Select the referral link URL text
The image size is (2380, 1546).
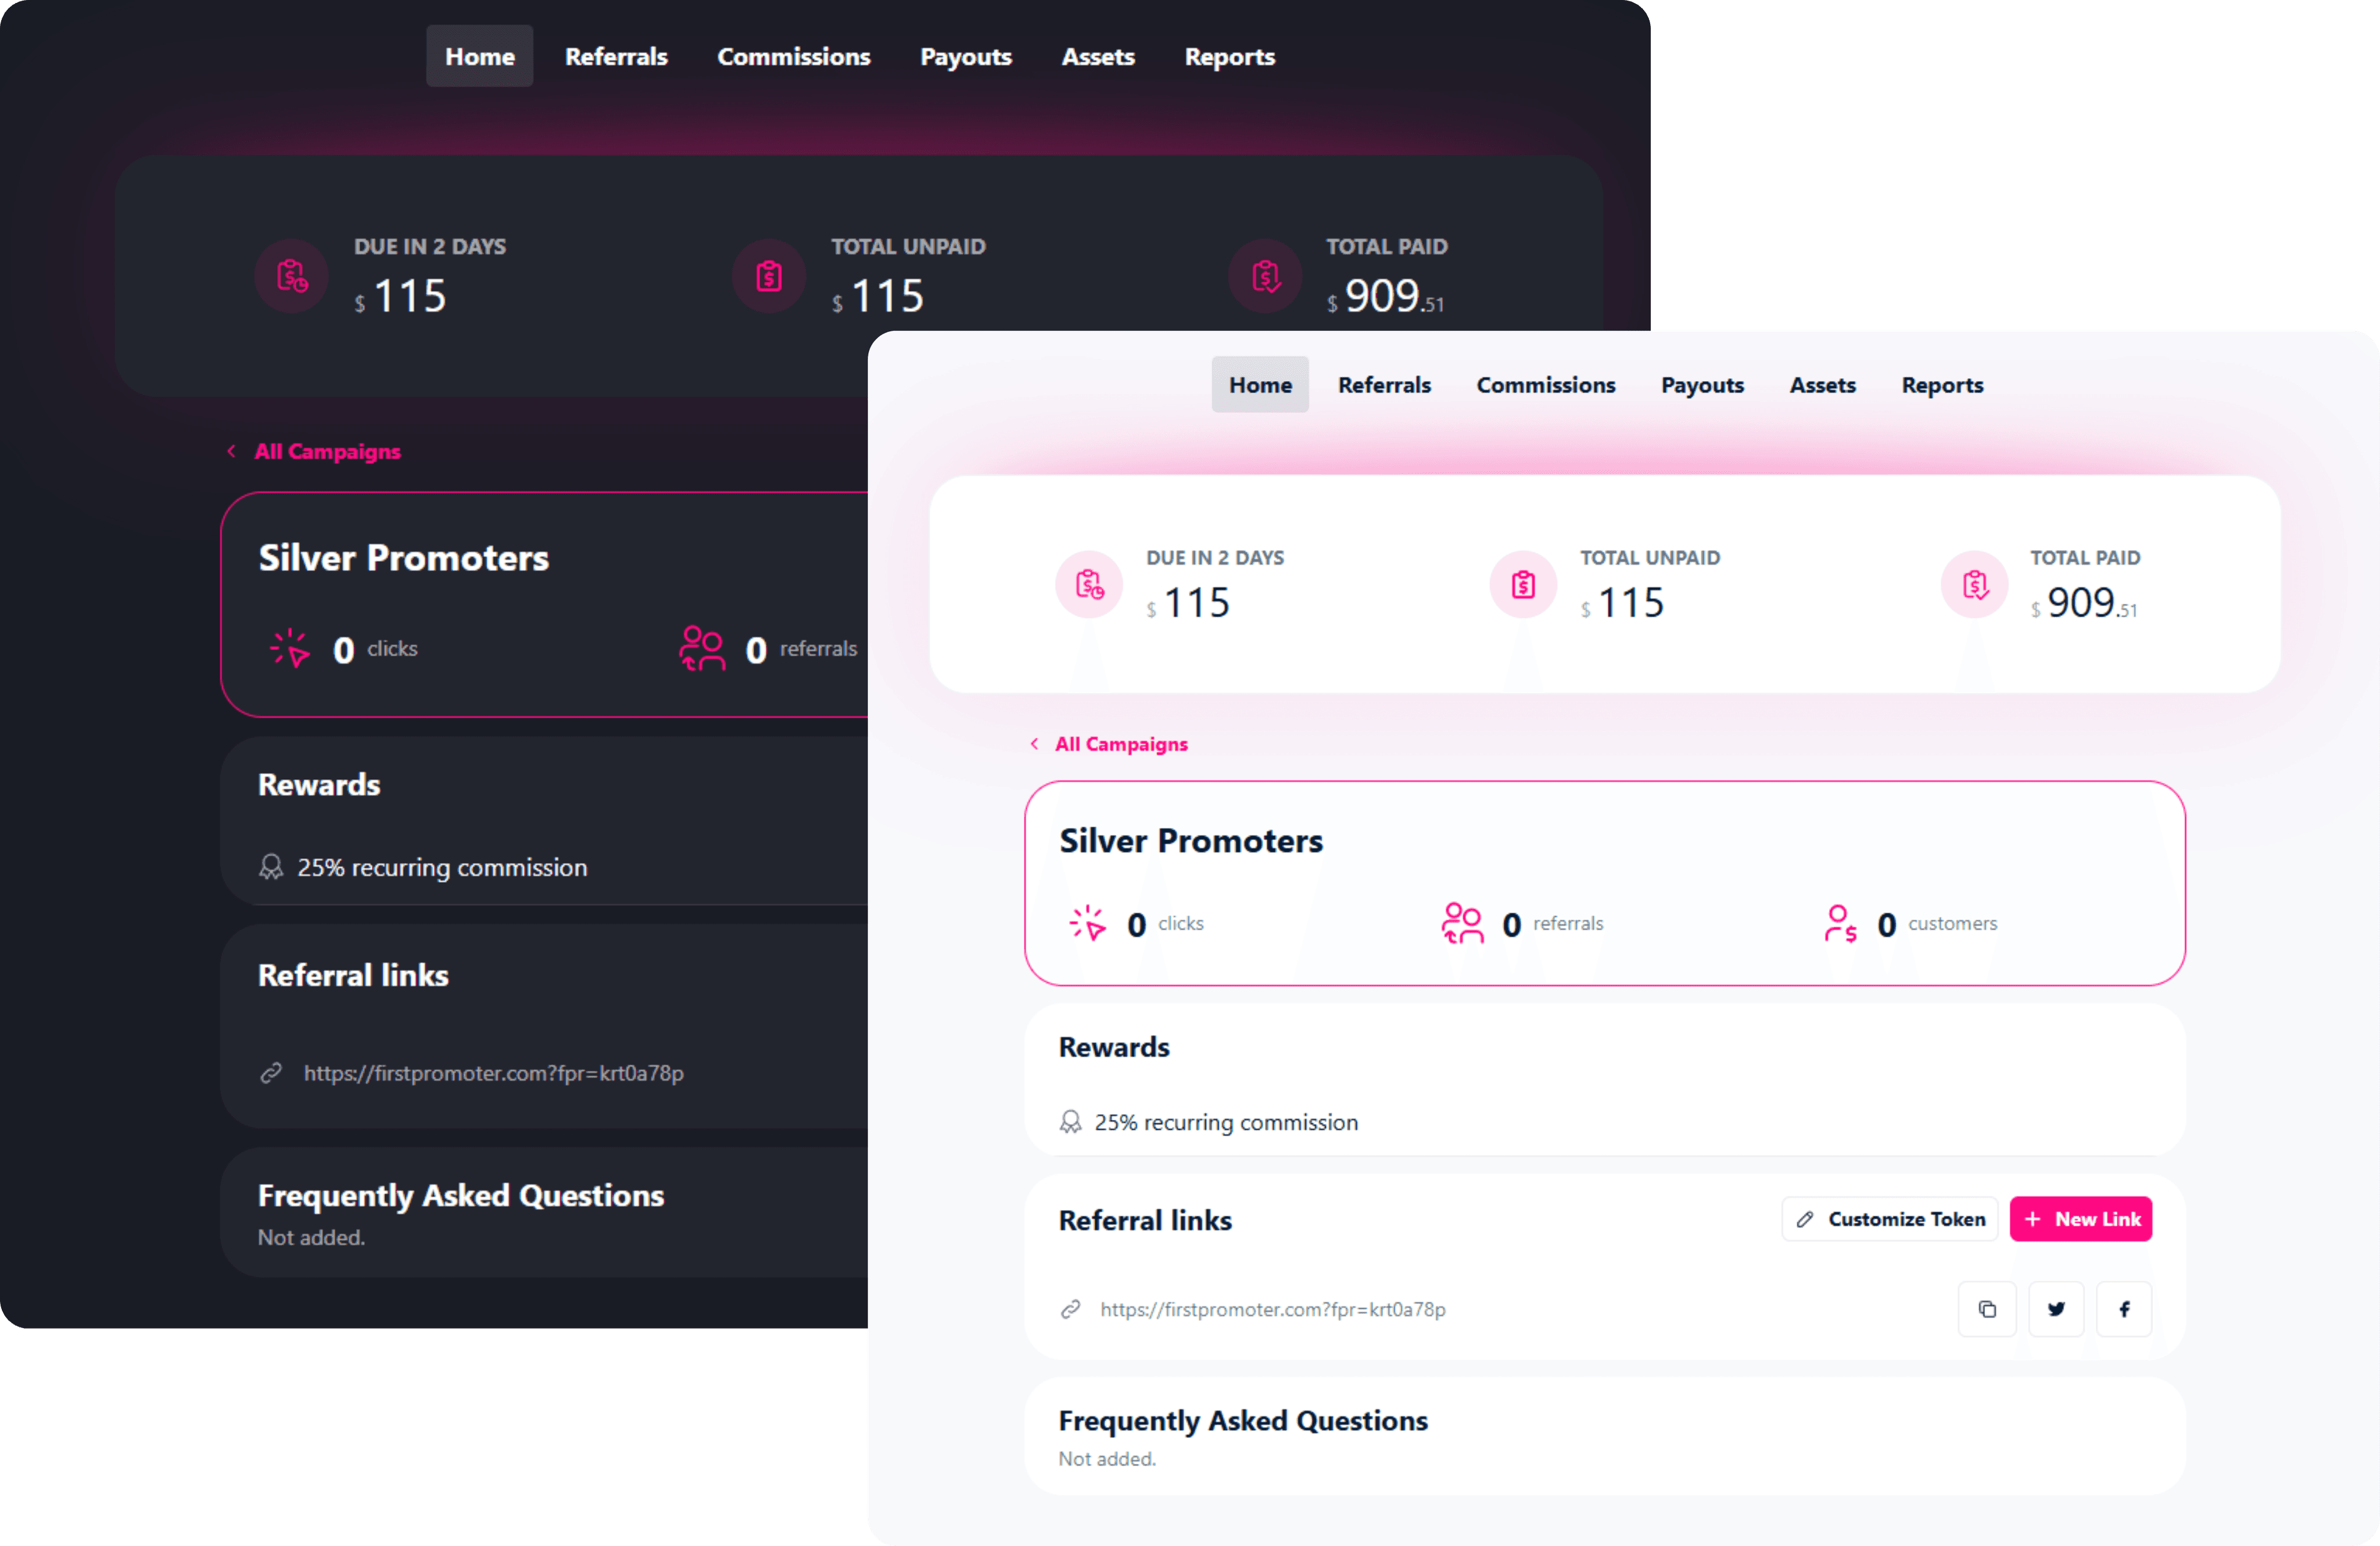click(1272, 1309)
